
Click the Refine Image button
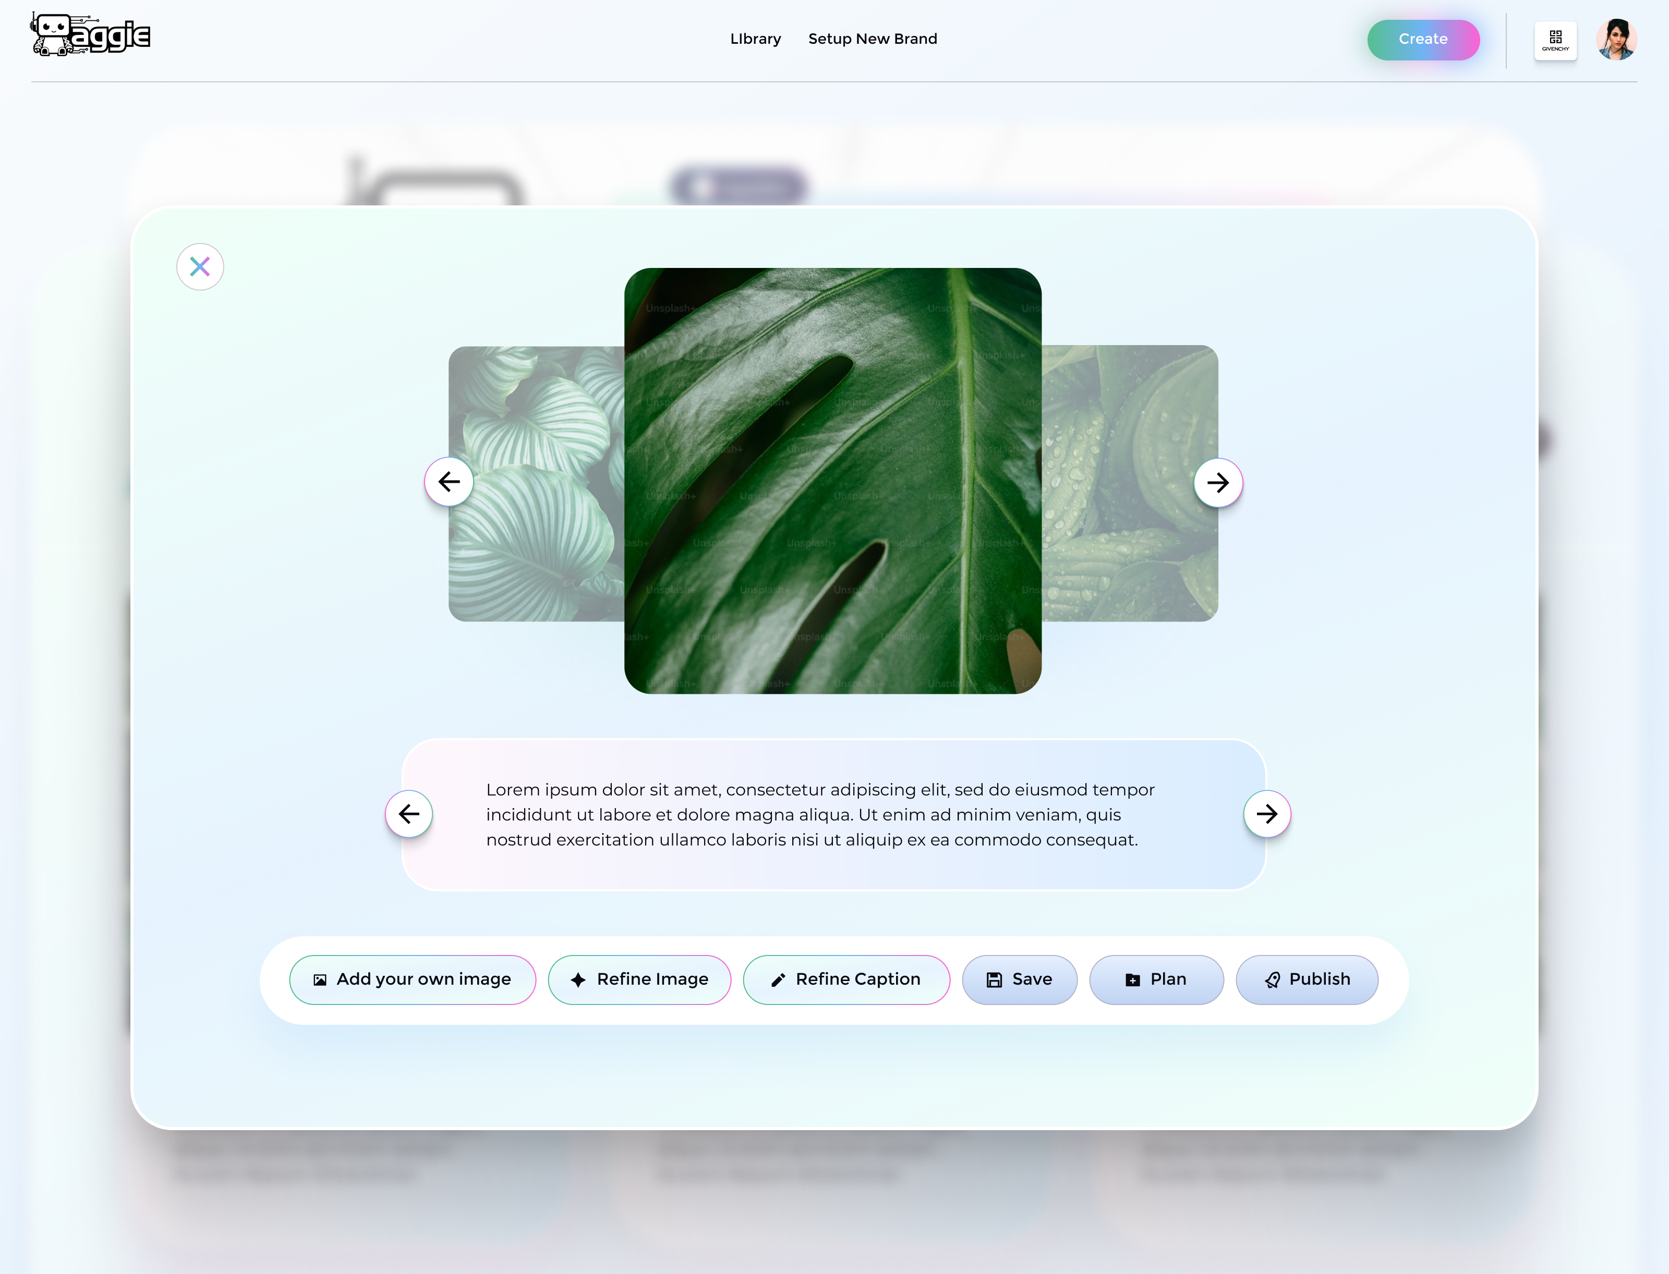tap(639, 979)
